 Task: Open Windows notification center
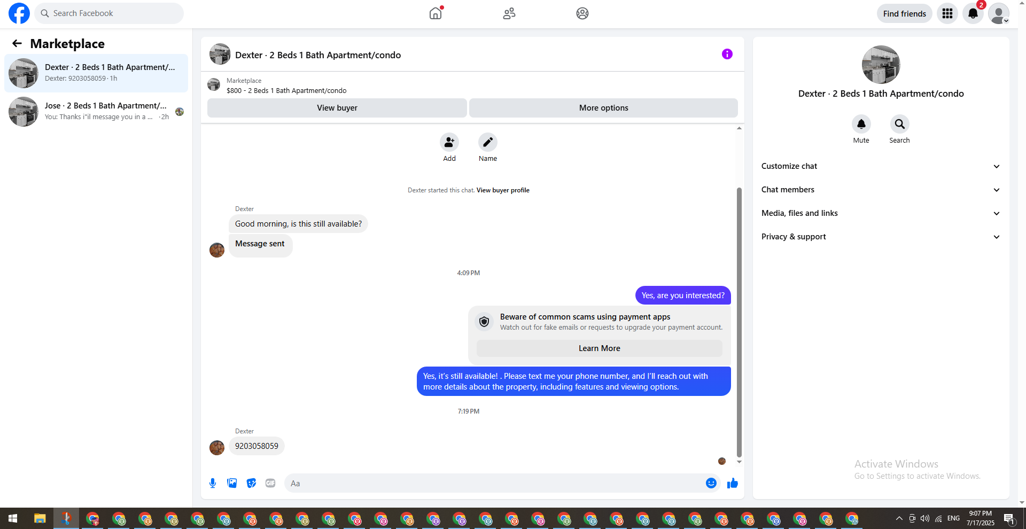(x=1009, y=518)
